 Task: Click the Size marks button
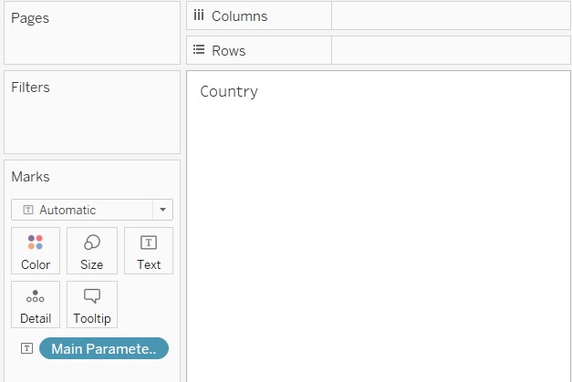click(92, 251)
